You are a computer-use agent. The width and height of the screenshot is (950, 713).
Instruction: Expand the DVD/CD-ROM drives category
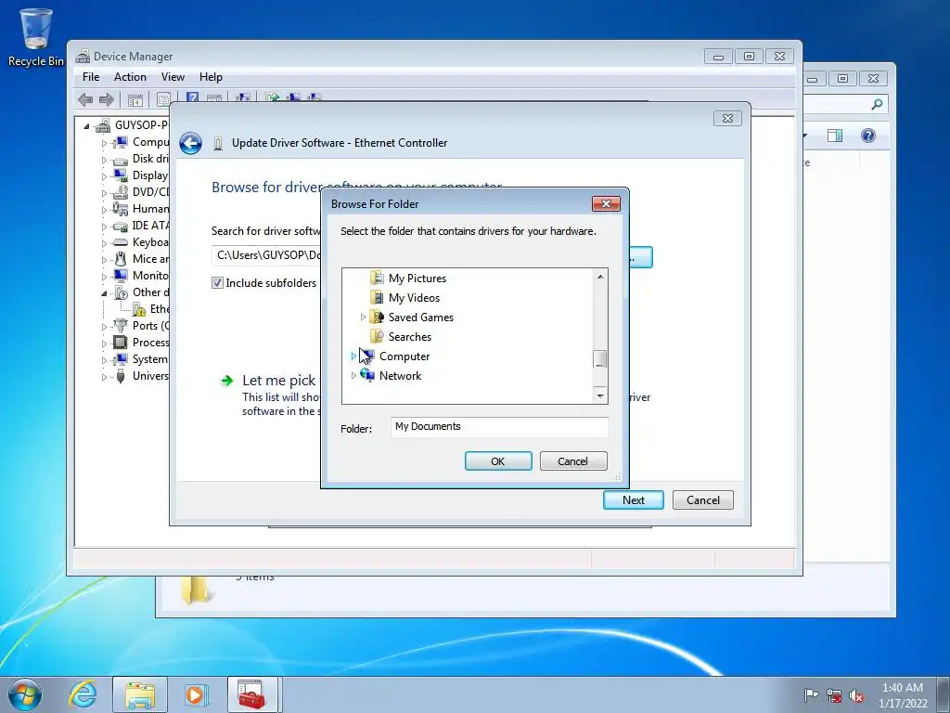(104, 193)
